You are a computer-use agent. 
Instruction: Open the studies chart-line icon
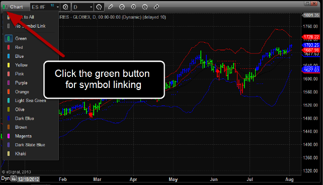(122, 7)
